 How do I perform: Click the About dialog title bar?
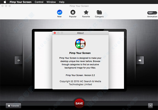[80, 33]
